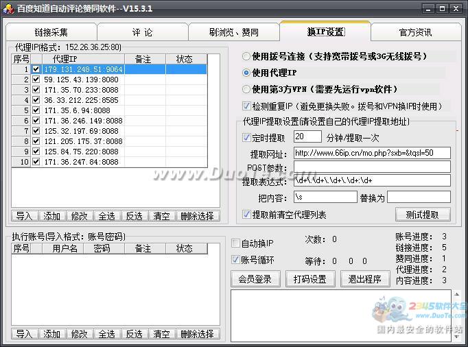Switch to the 链接采集 tab
This screenshot has width=468, height=347.
tap(51, 32)
